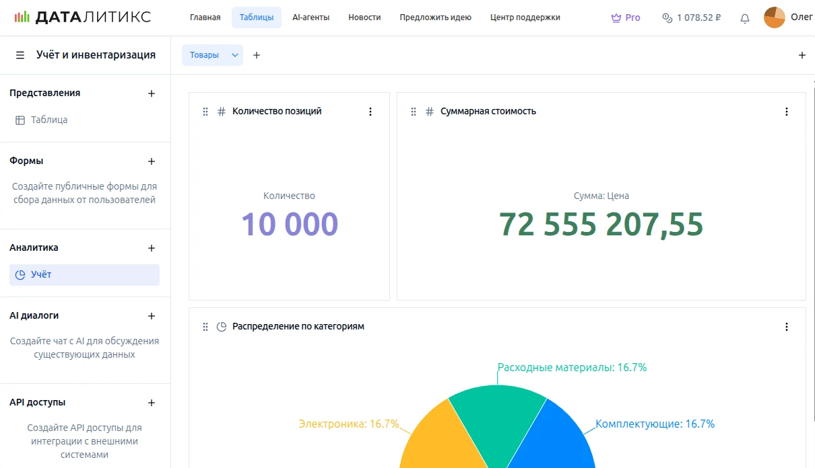This screenshot has height=468, width=815.
Task: Open three-dot menu of Суммарная стоимость widget
Action: pyautogui.click(x=786, y=112)
